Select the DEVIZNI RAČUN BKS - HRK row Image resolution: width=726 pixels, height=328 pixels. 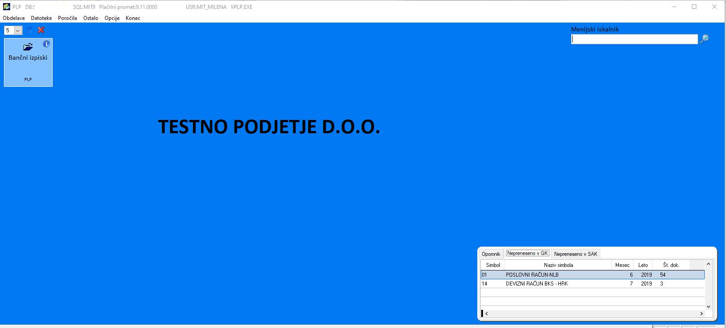(x=592, y=284)
